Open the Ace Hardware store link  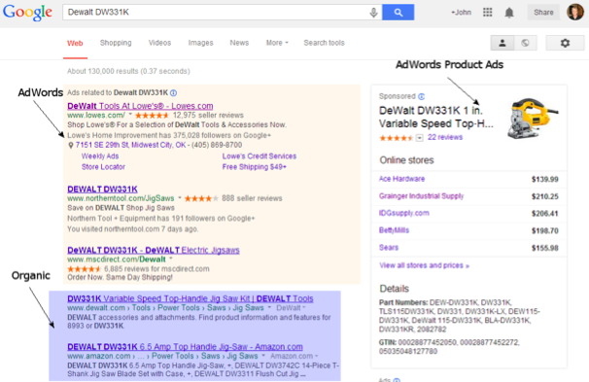(401, 179)
